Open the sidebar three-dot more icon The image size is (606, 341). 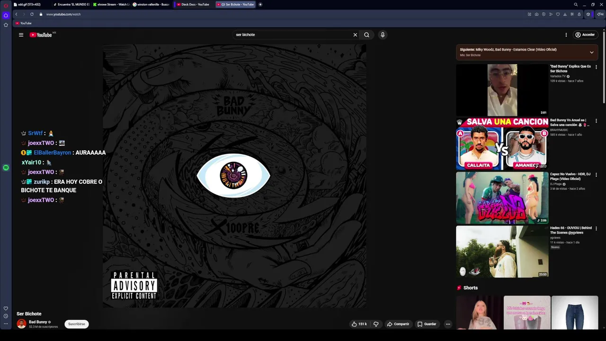click(x=6, y=324)
